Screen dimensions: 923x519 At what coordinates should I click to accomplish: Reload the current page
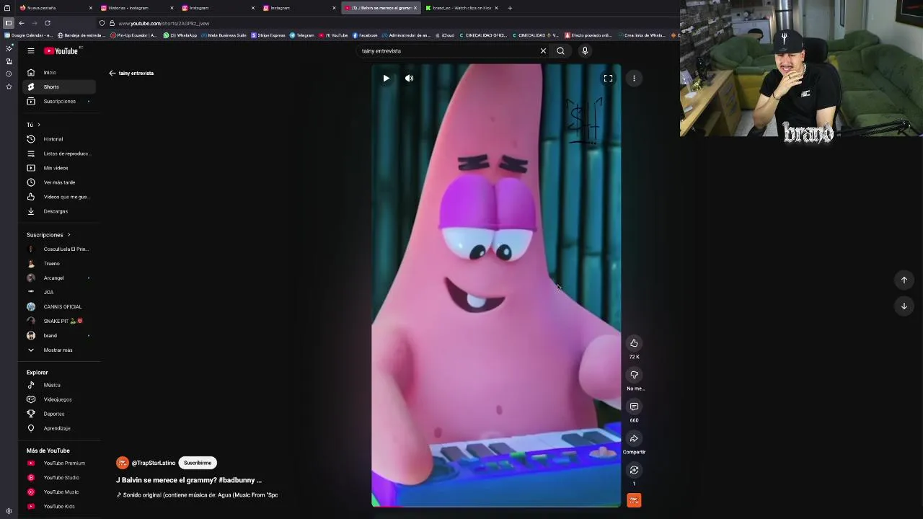pos(48,23)
